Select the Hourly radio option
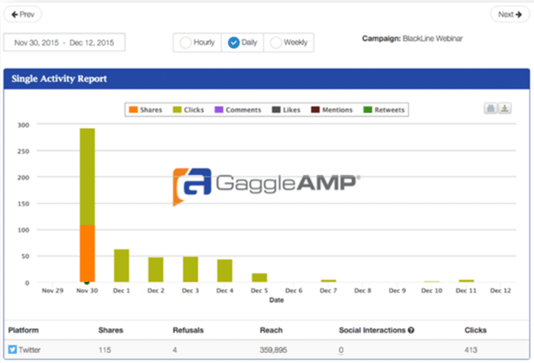The height and width of the screenshot is (363, 534). [x=186, y=43]
